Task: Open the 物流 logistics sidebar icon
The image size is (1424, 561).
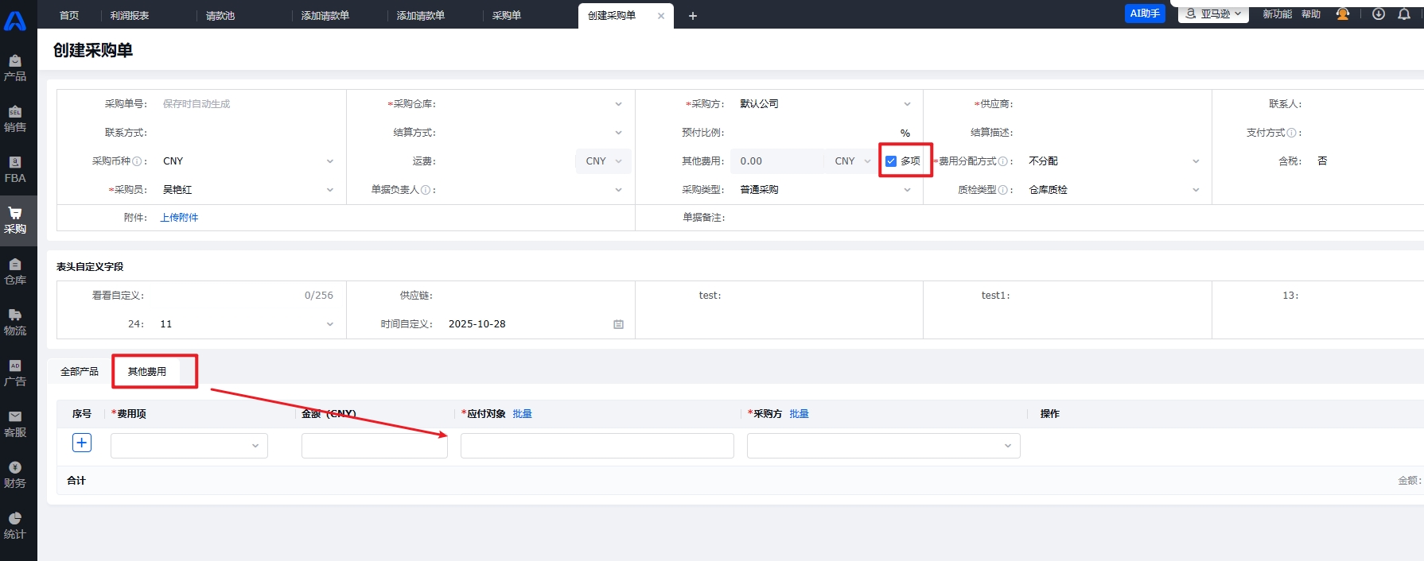Action: 15,322
